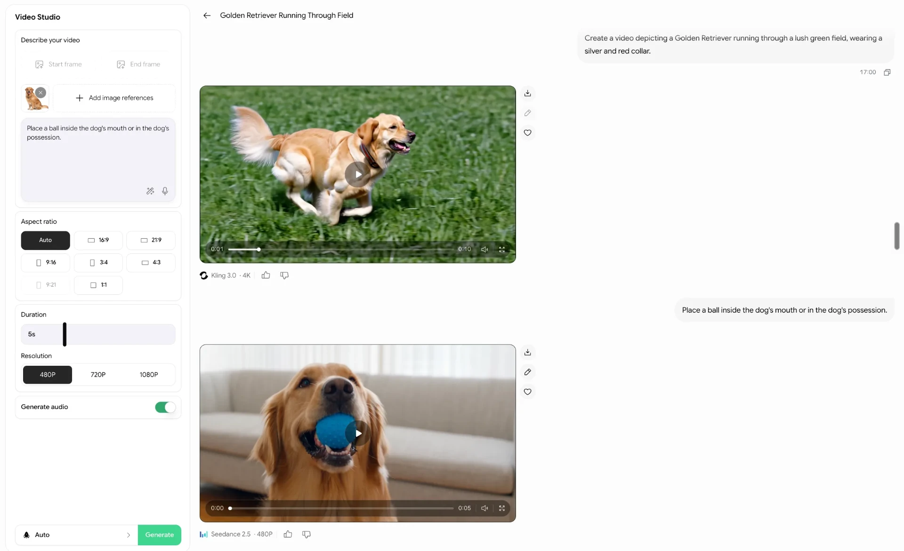904x551 pixels.
Task: Open fullscreen on the ball video
Action: click(502, 508)
